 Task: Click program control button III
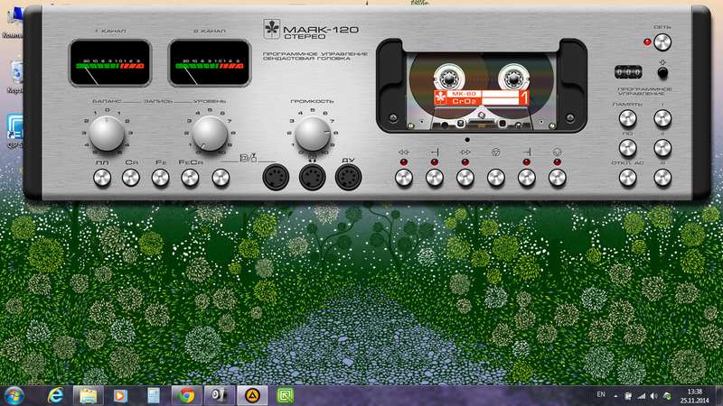[x=662, y=178]
